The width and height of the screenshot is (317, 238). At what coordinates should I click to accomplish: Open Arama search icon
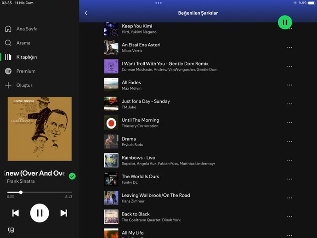pos(8,43)
